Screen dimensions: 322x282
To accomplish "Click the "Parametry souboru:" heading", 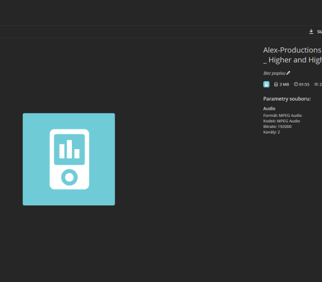I will [x=287, y=99].
